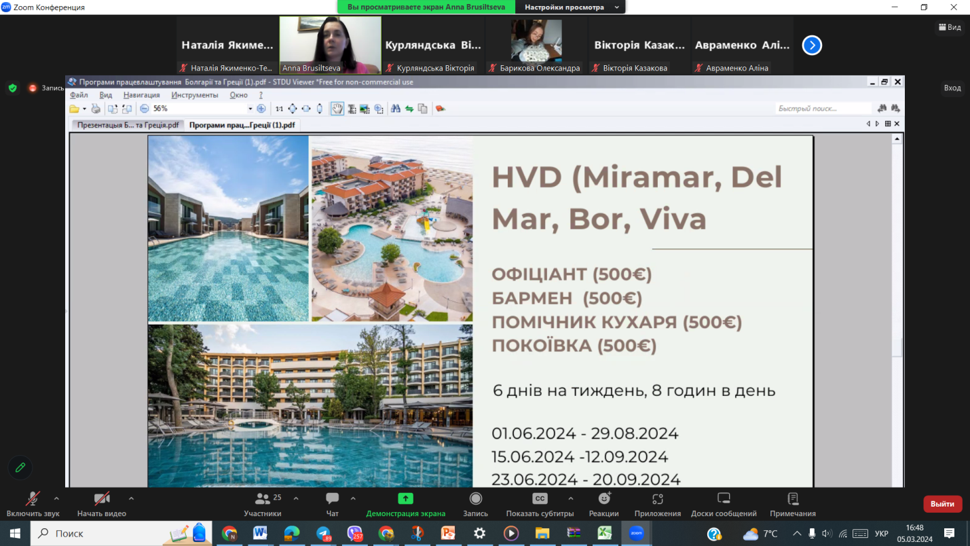Zoom out with the minus icon
This screenshot has width=970, height=546.
[144, 109]
